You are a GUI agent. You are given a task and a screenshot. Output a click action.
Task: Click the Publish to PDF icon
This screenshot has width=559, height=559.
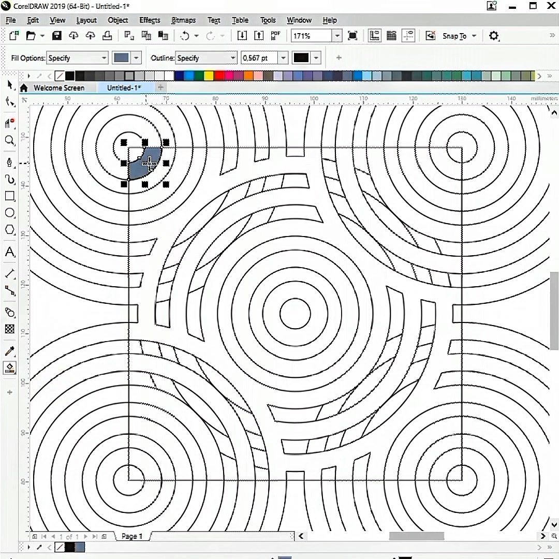point(275,36)
